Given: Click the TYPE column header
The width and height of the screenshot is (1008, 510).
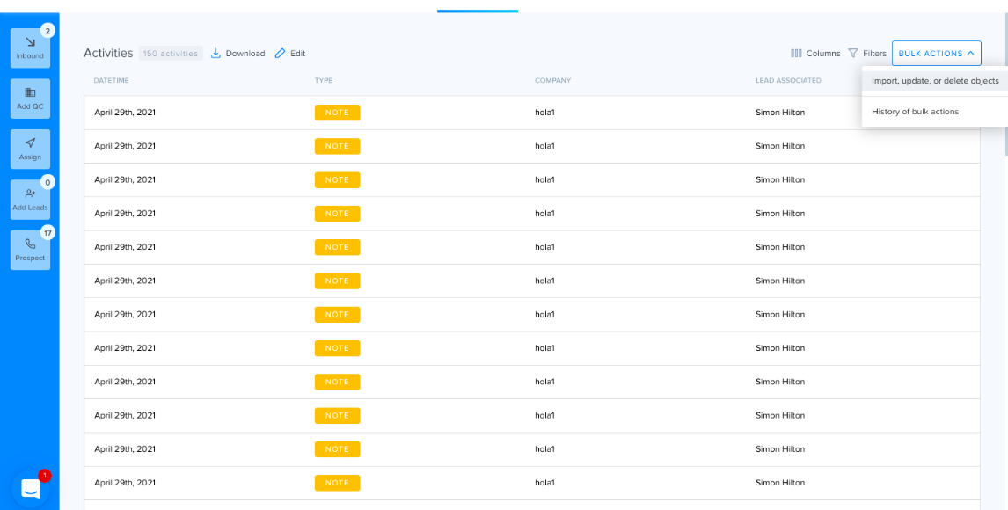Looking at the screenshot, I should (x=324, y=80).
